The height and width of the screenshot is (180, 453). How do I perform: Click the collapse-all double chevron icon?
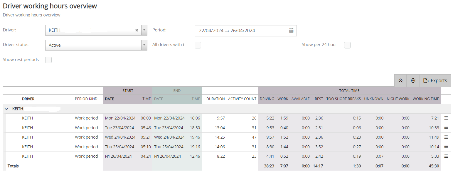400,80
